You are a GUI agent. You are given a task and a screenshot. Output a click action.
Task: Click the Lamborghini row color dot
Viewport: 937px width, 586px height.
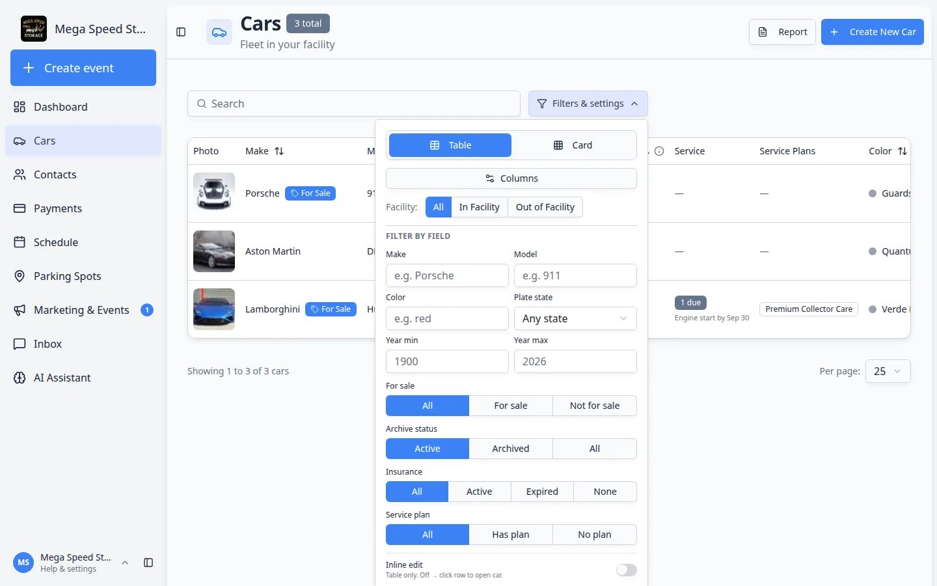pos(873,309)
